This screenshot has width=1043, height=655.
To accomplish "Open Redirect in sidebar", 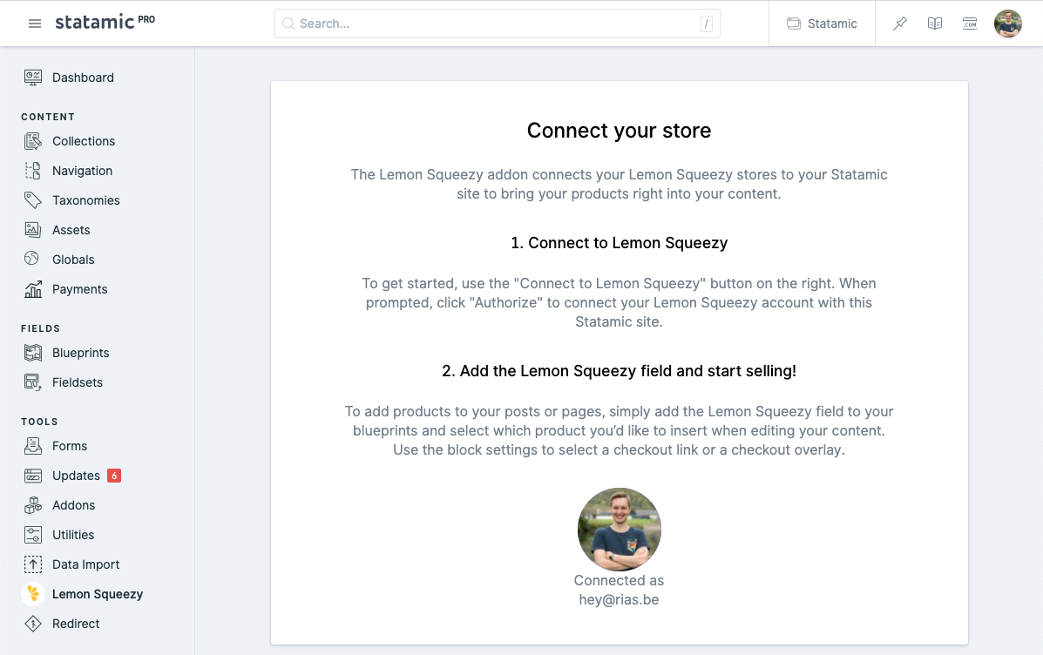I will pos(76,624).
